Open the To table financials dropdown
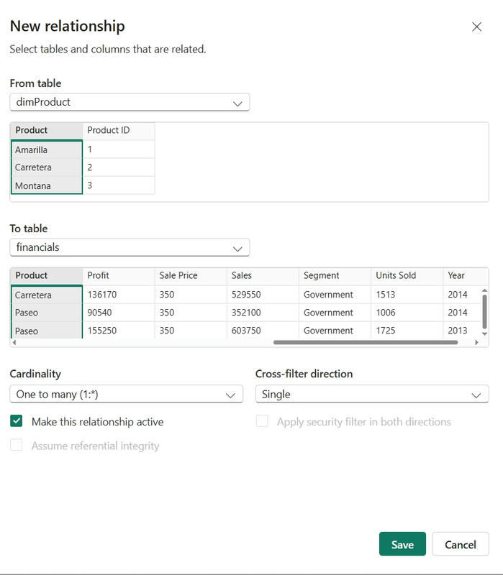Viewport: 503px width, 575px height. tap(130, 247)
